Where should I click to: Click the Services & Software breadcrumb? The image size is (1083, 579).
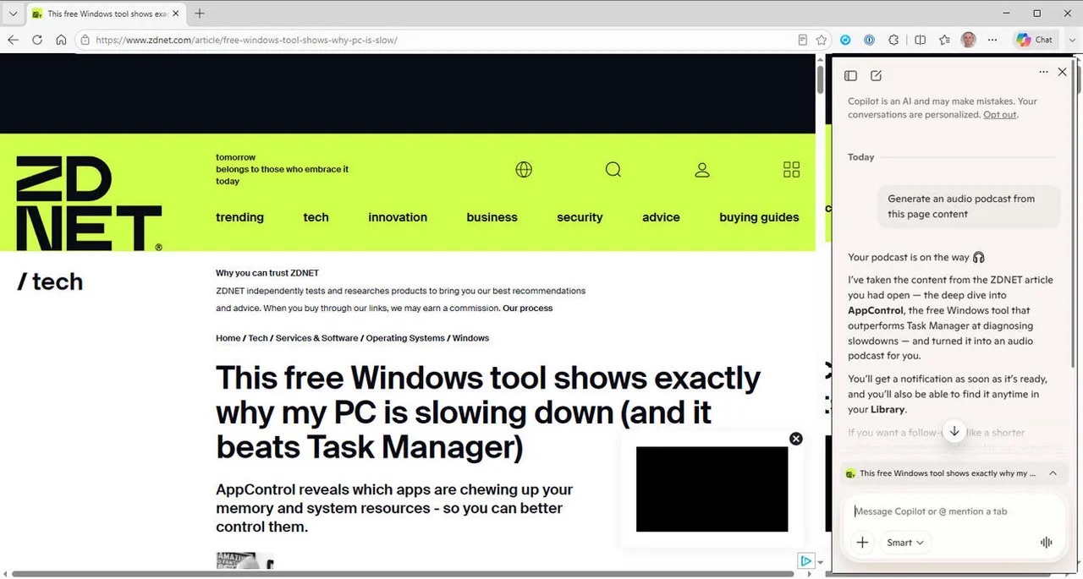[316, 338]
